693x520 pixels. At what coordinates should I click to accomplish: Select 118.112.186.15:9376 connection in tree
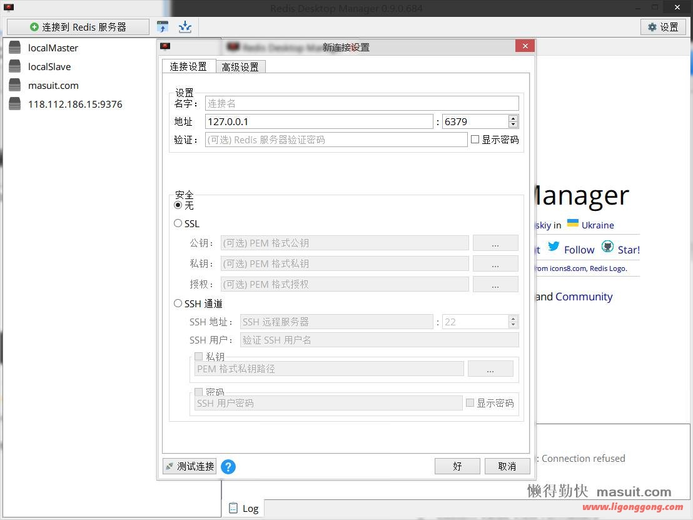point(75,105)
